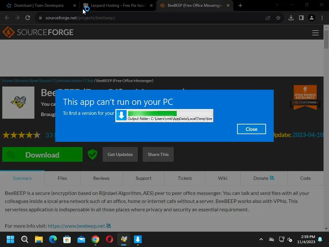Open the Code tab

coord(305,178)
